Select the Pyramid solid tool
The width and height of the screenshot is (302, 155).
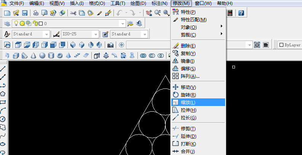pyautogui.click(x=69, y=56)
